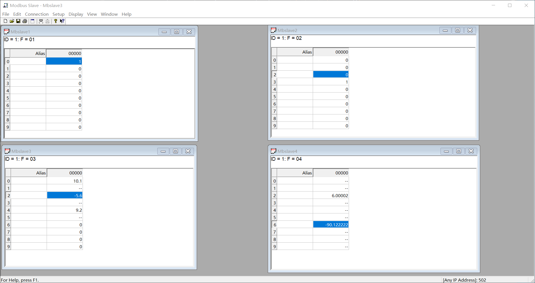
Task: Open the View menu
Action: pyautogui.click(x=92, y=14)
